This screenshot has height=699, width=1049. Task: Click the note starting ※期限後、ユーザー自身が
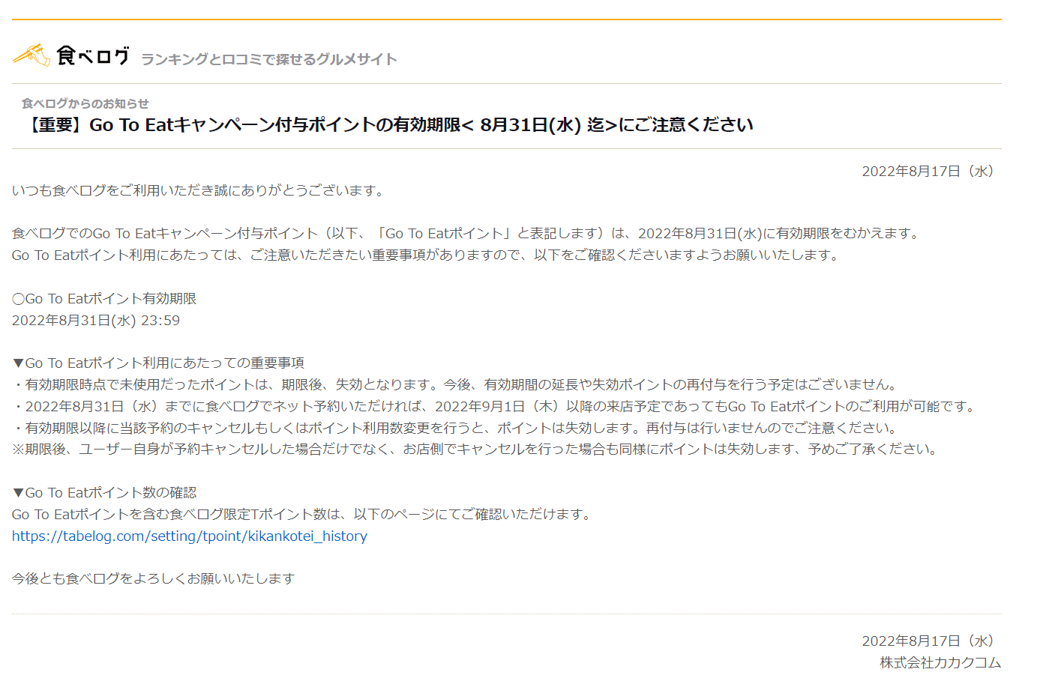pyautogui.click(x=475, y=450)
